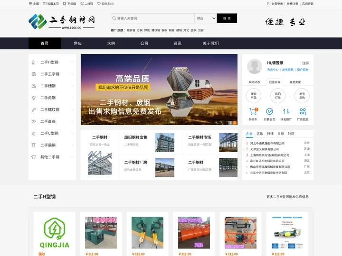Expand the chevron beside 二手螺纹钢

point(72,110)
